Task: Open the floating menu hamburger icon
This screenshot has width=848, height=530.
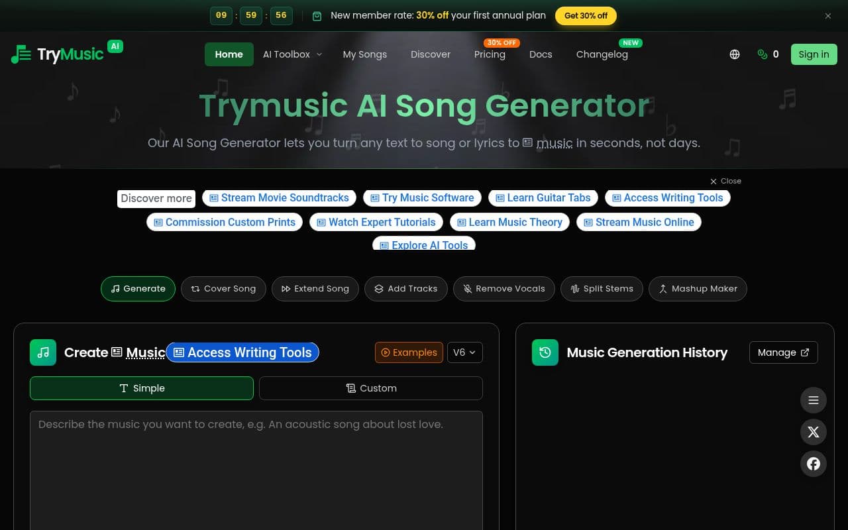Action: coord(814,400)
